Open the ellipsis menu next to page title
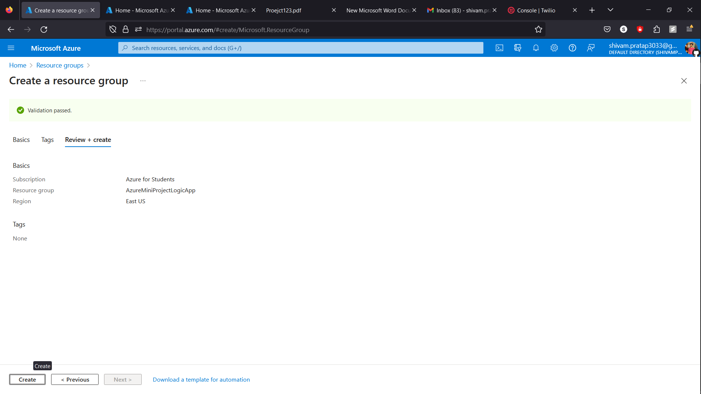 [x=143, y=81]
